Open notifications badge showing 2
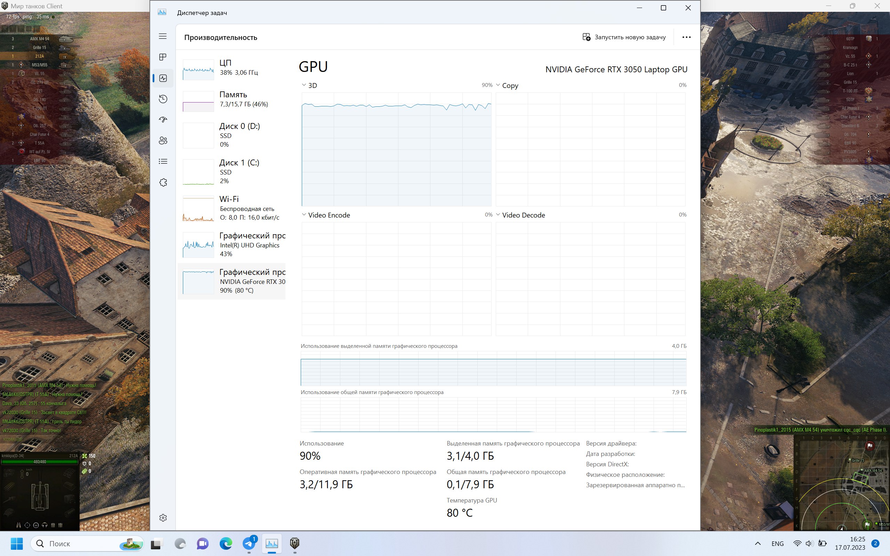 (876, 543)
